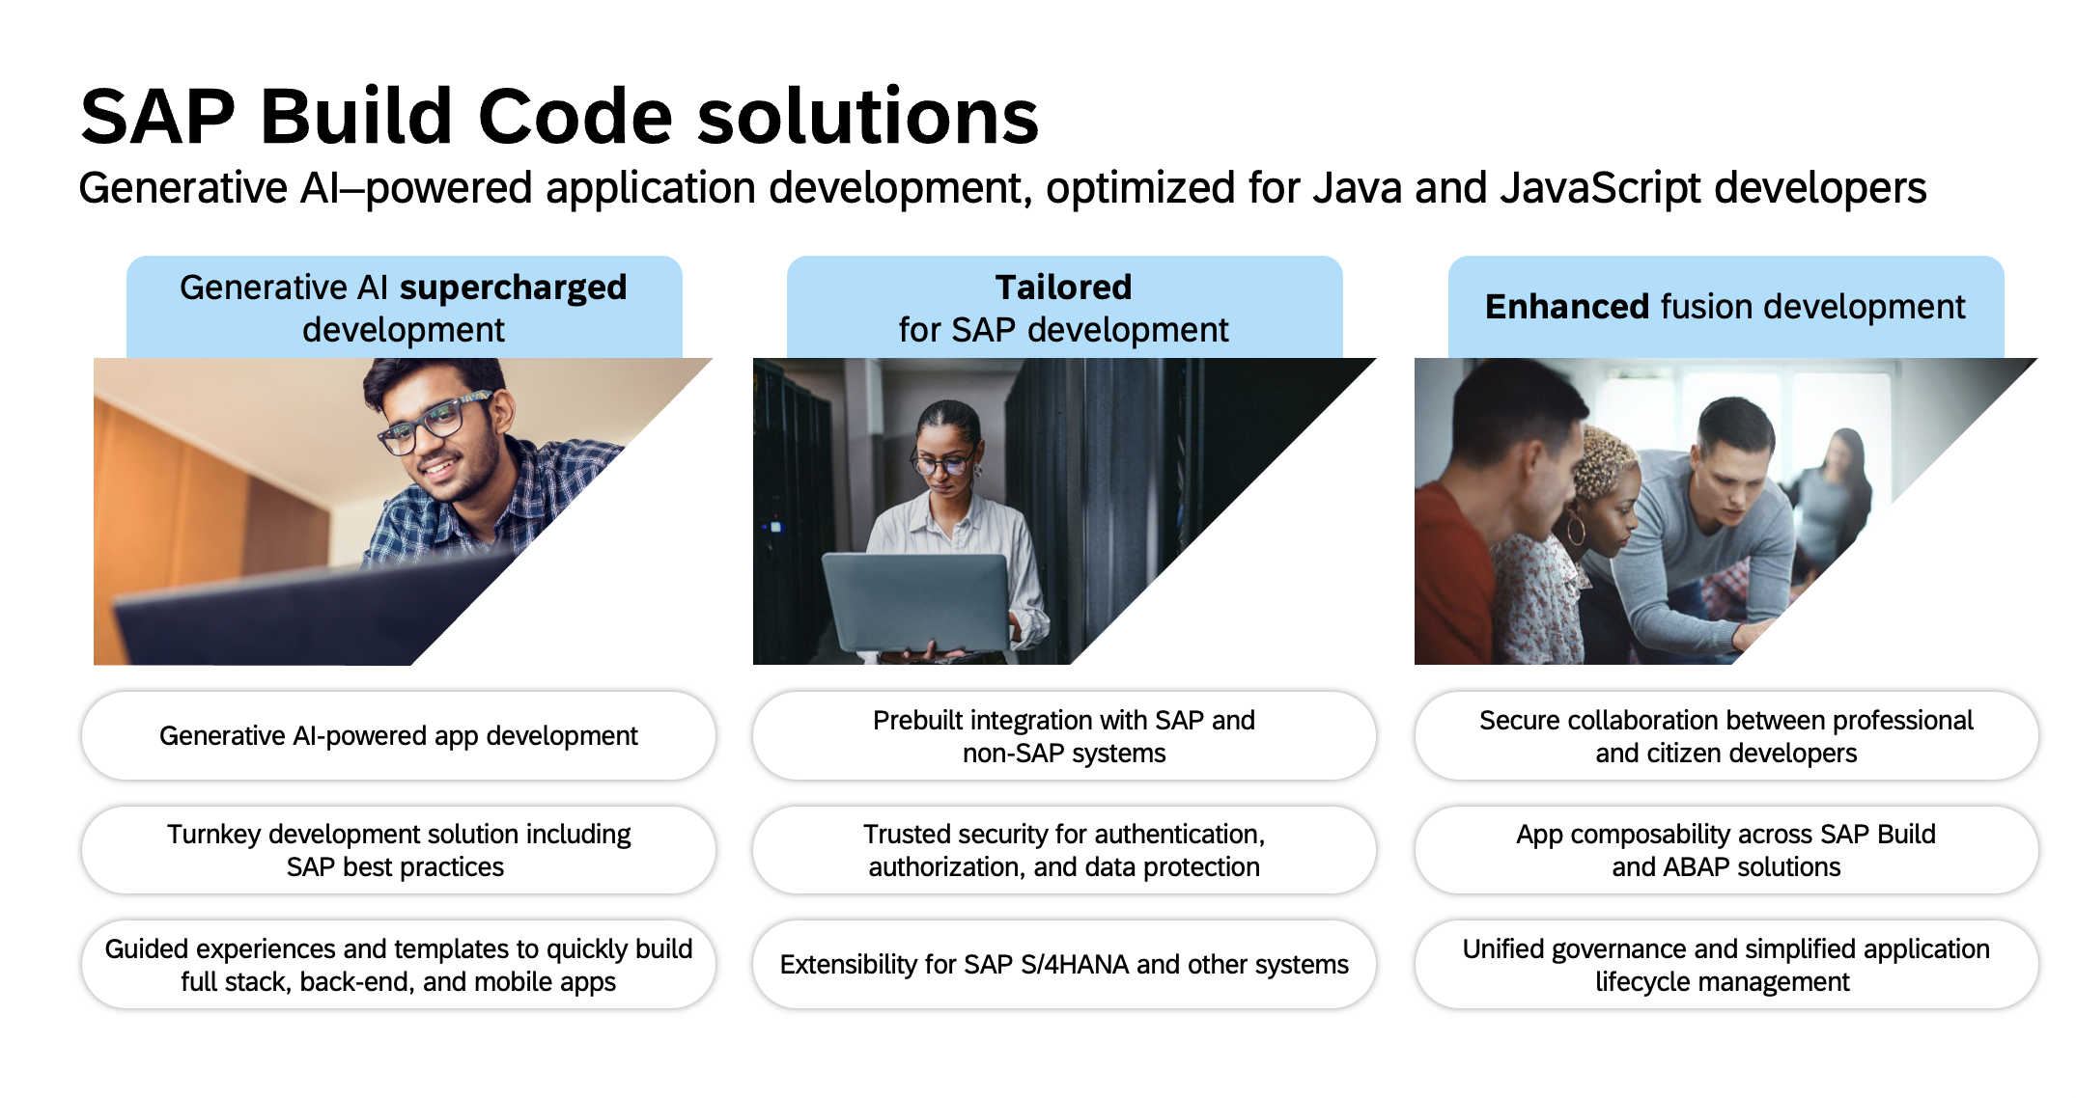Click Unified governance and simplified pill
Image resolution: width=2076 pixels, height=1098 pixels.
pyautogui.click(x=1725, y=965)
